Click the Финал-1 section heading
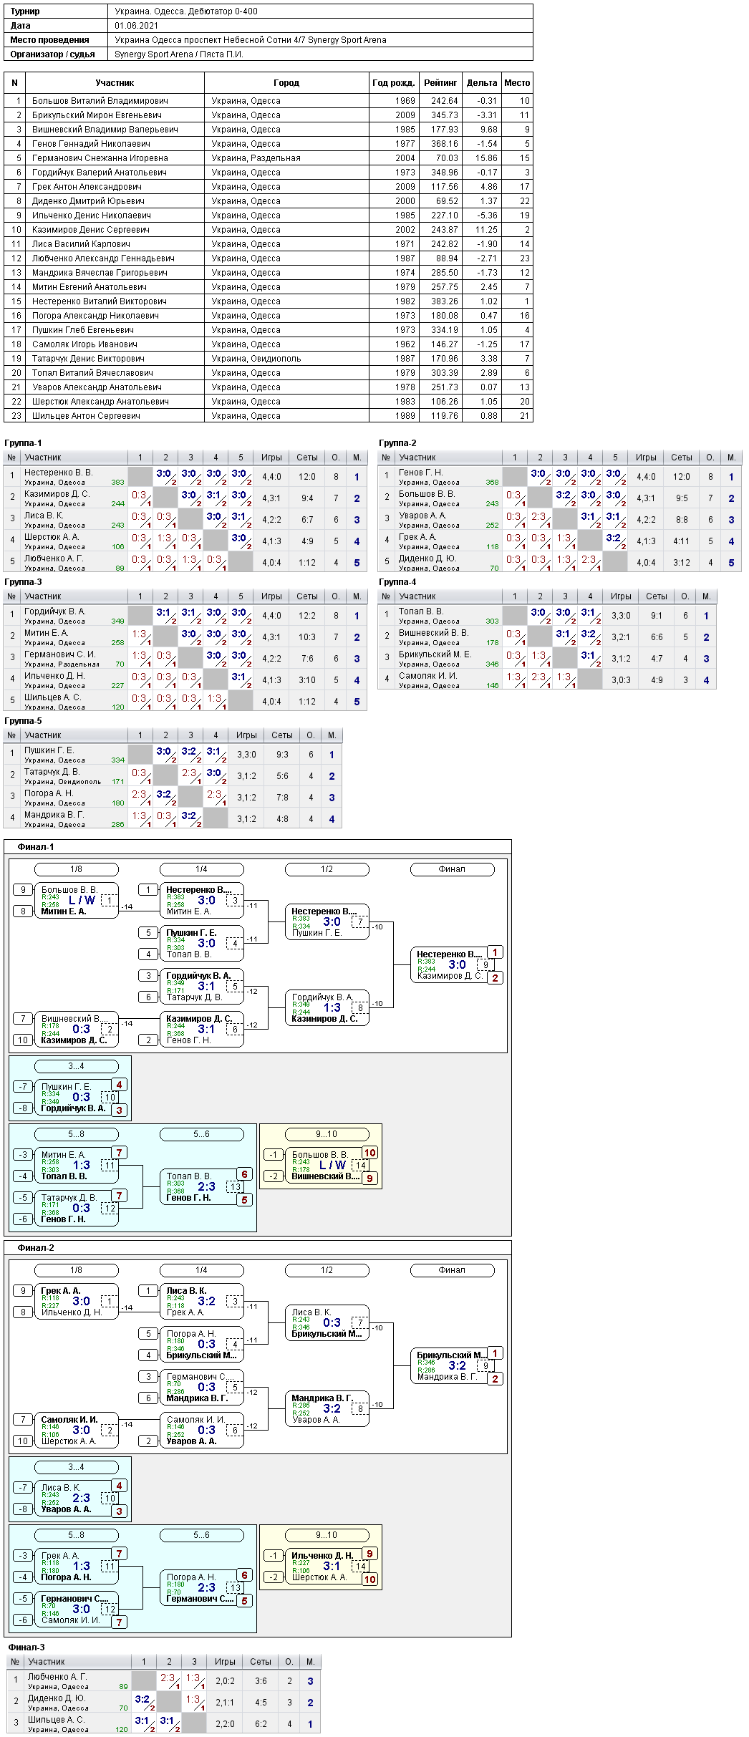Screen dimensions: 749x1737 coord(36,847)
